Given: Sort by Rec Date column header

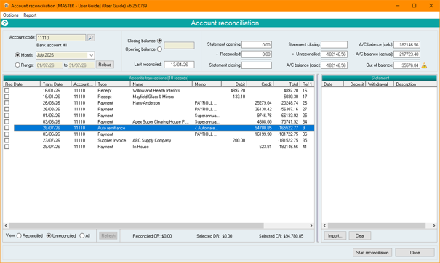Looking at the screenshot, I should pyautogui.click(x=22, y=84).
